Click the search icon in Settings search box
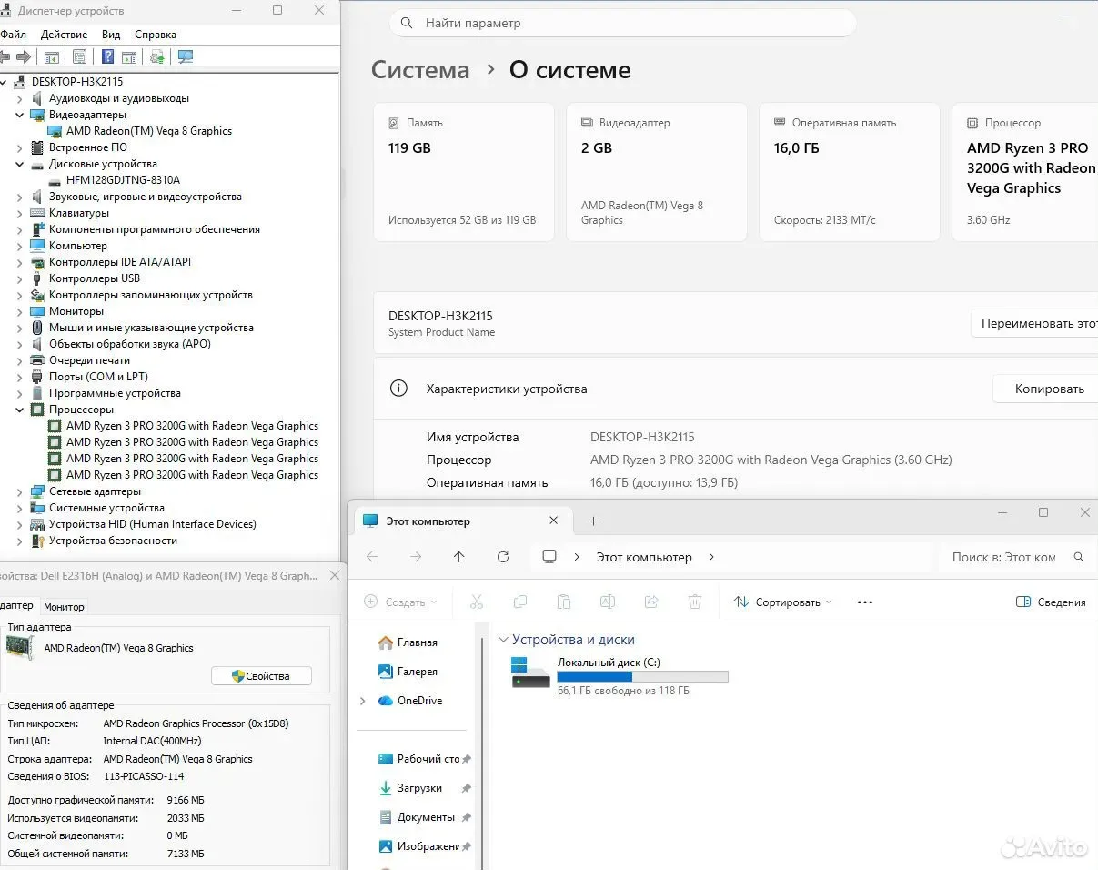 point(408,23)
